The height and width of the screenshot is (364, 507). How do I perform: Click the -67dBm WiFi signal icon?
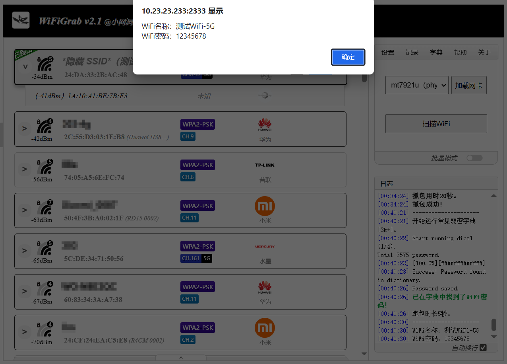(x=45, y=288)
